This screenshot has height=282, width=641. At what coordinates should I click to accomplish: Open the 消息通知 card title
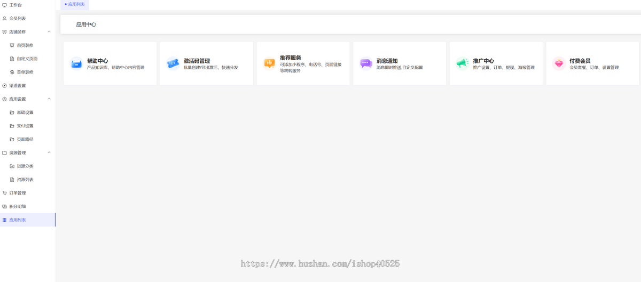point(387,61)
